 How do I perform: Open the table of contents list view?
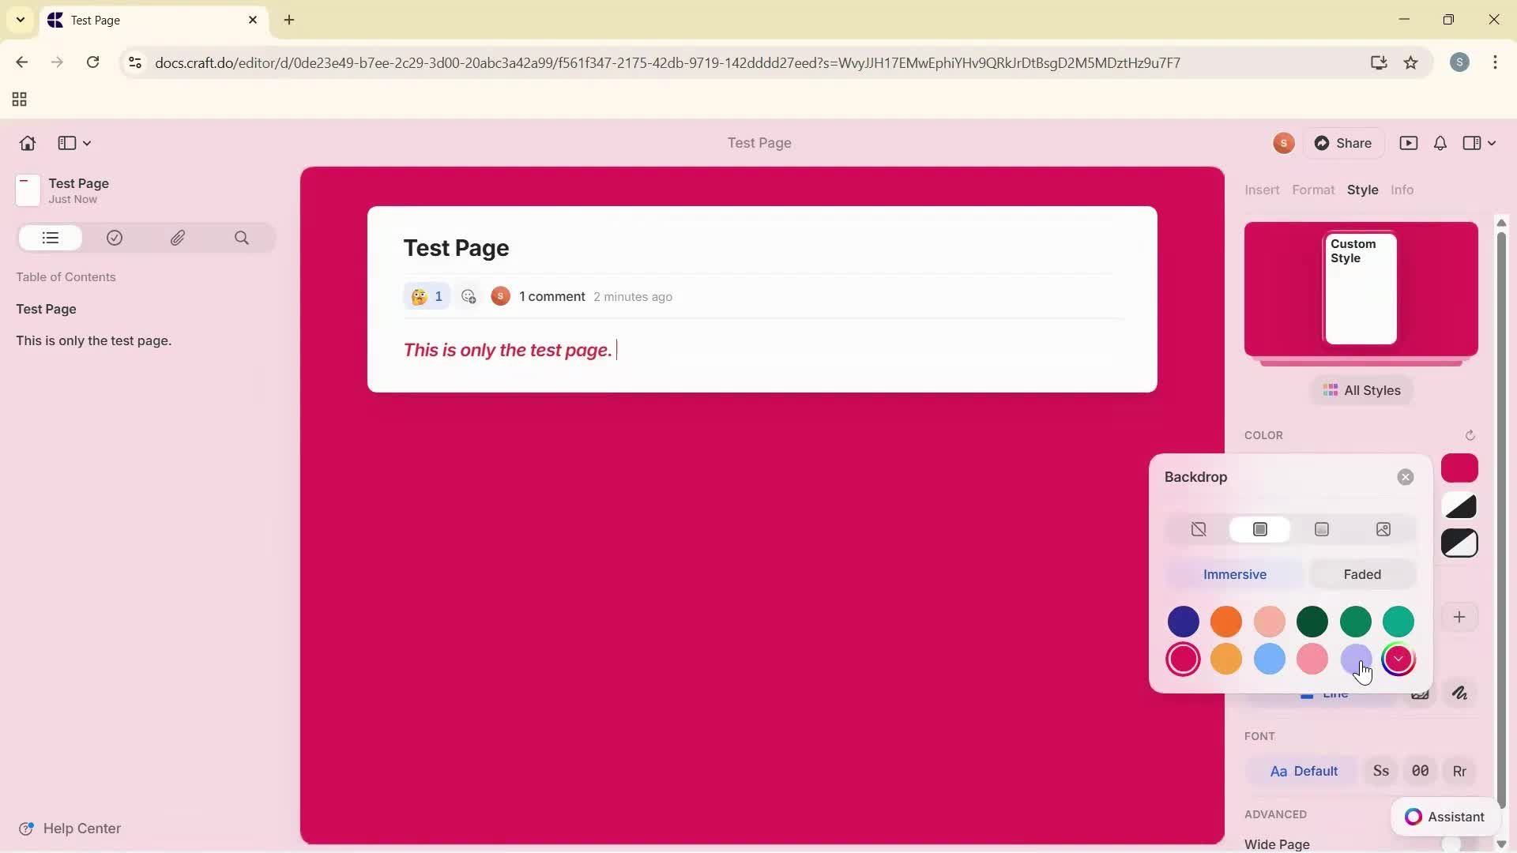50,238
